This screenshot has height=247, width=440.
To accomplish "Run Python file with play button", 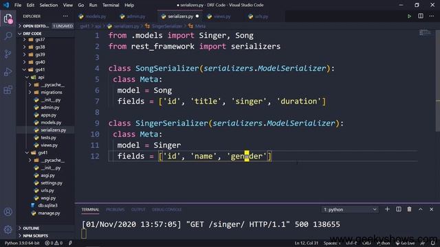I will [409, 16].
